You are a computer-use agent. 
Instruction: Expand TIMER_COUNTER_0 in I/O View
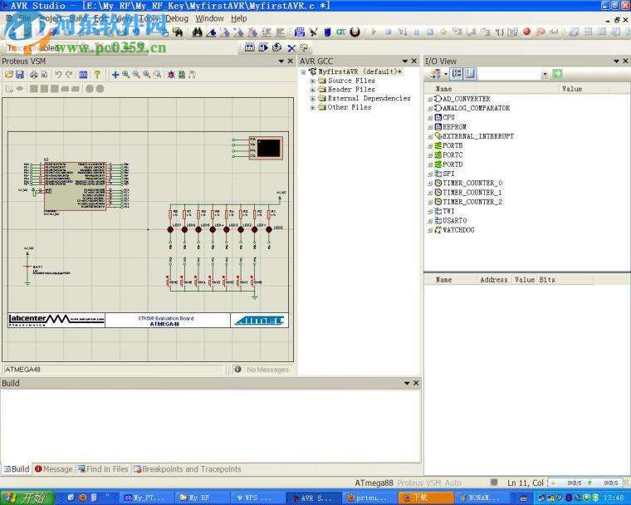coord(430,184)
